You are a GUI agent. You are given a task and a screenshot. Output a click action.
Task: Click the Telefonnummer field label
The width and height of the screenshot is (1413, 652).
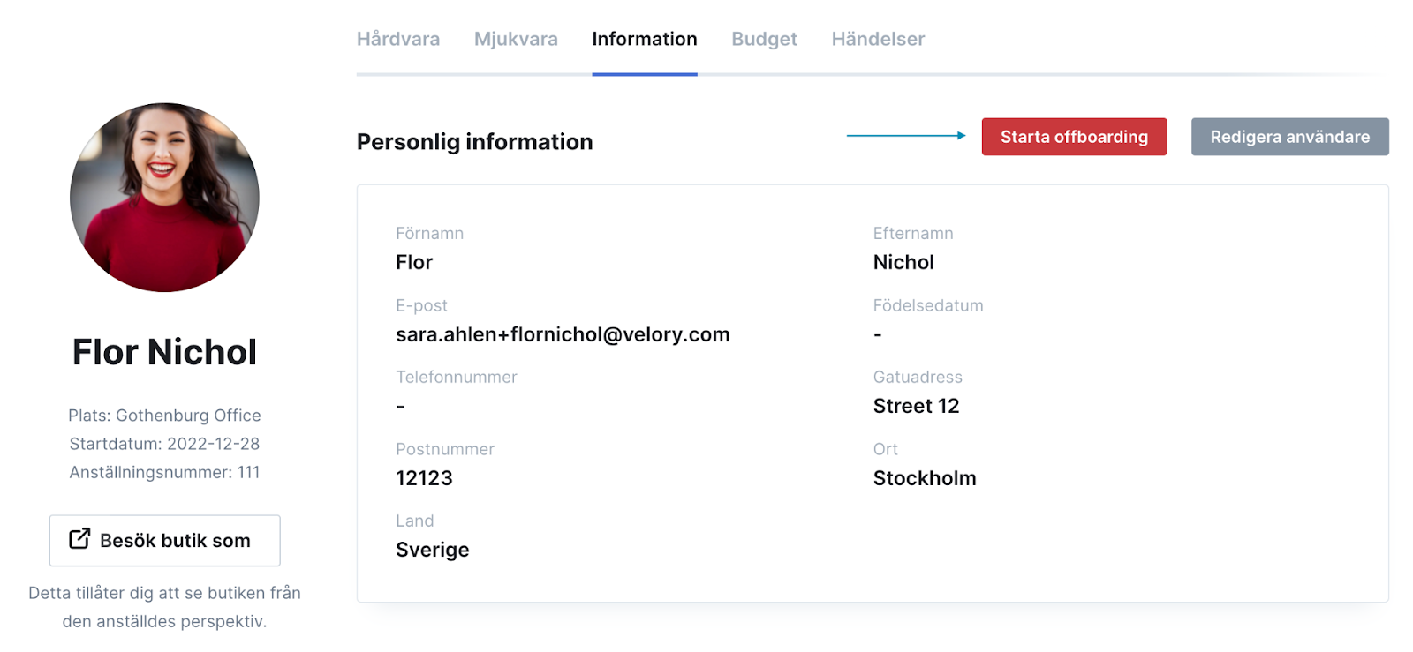tap(457, 377)
